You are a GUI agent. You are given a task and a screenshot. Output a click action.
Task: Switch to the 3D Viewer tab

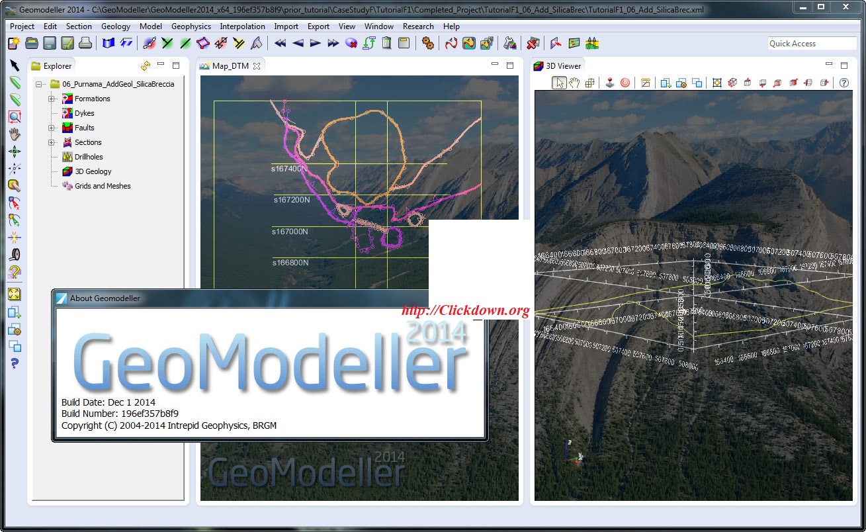click(x=558, y=66)
